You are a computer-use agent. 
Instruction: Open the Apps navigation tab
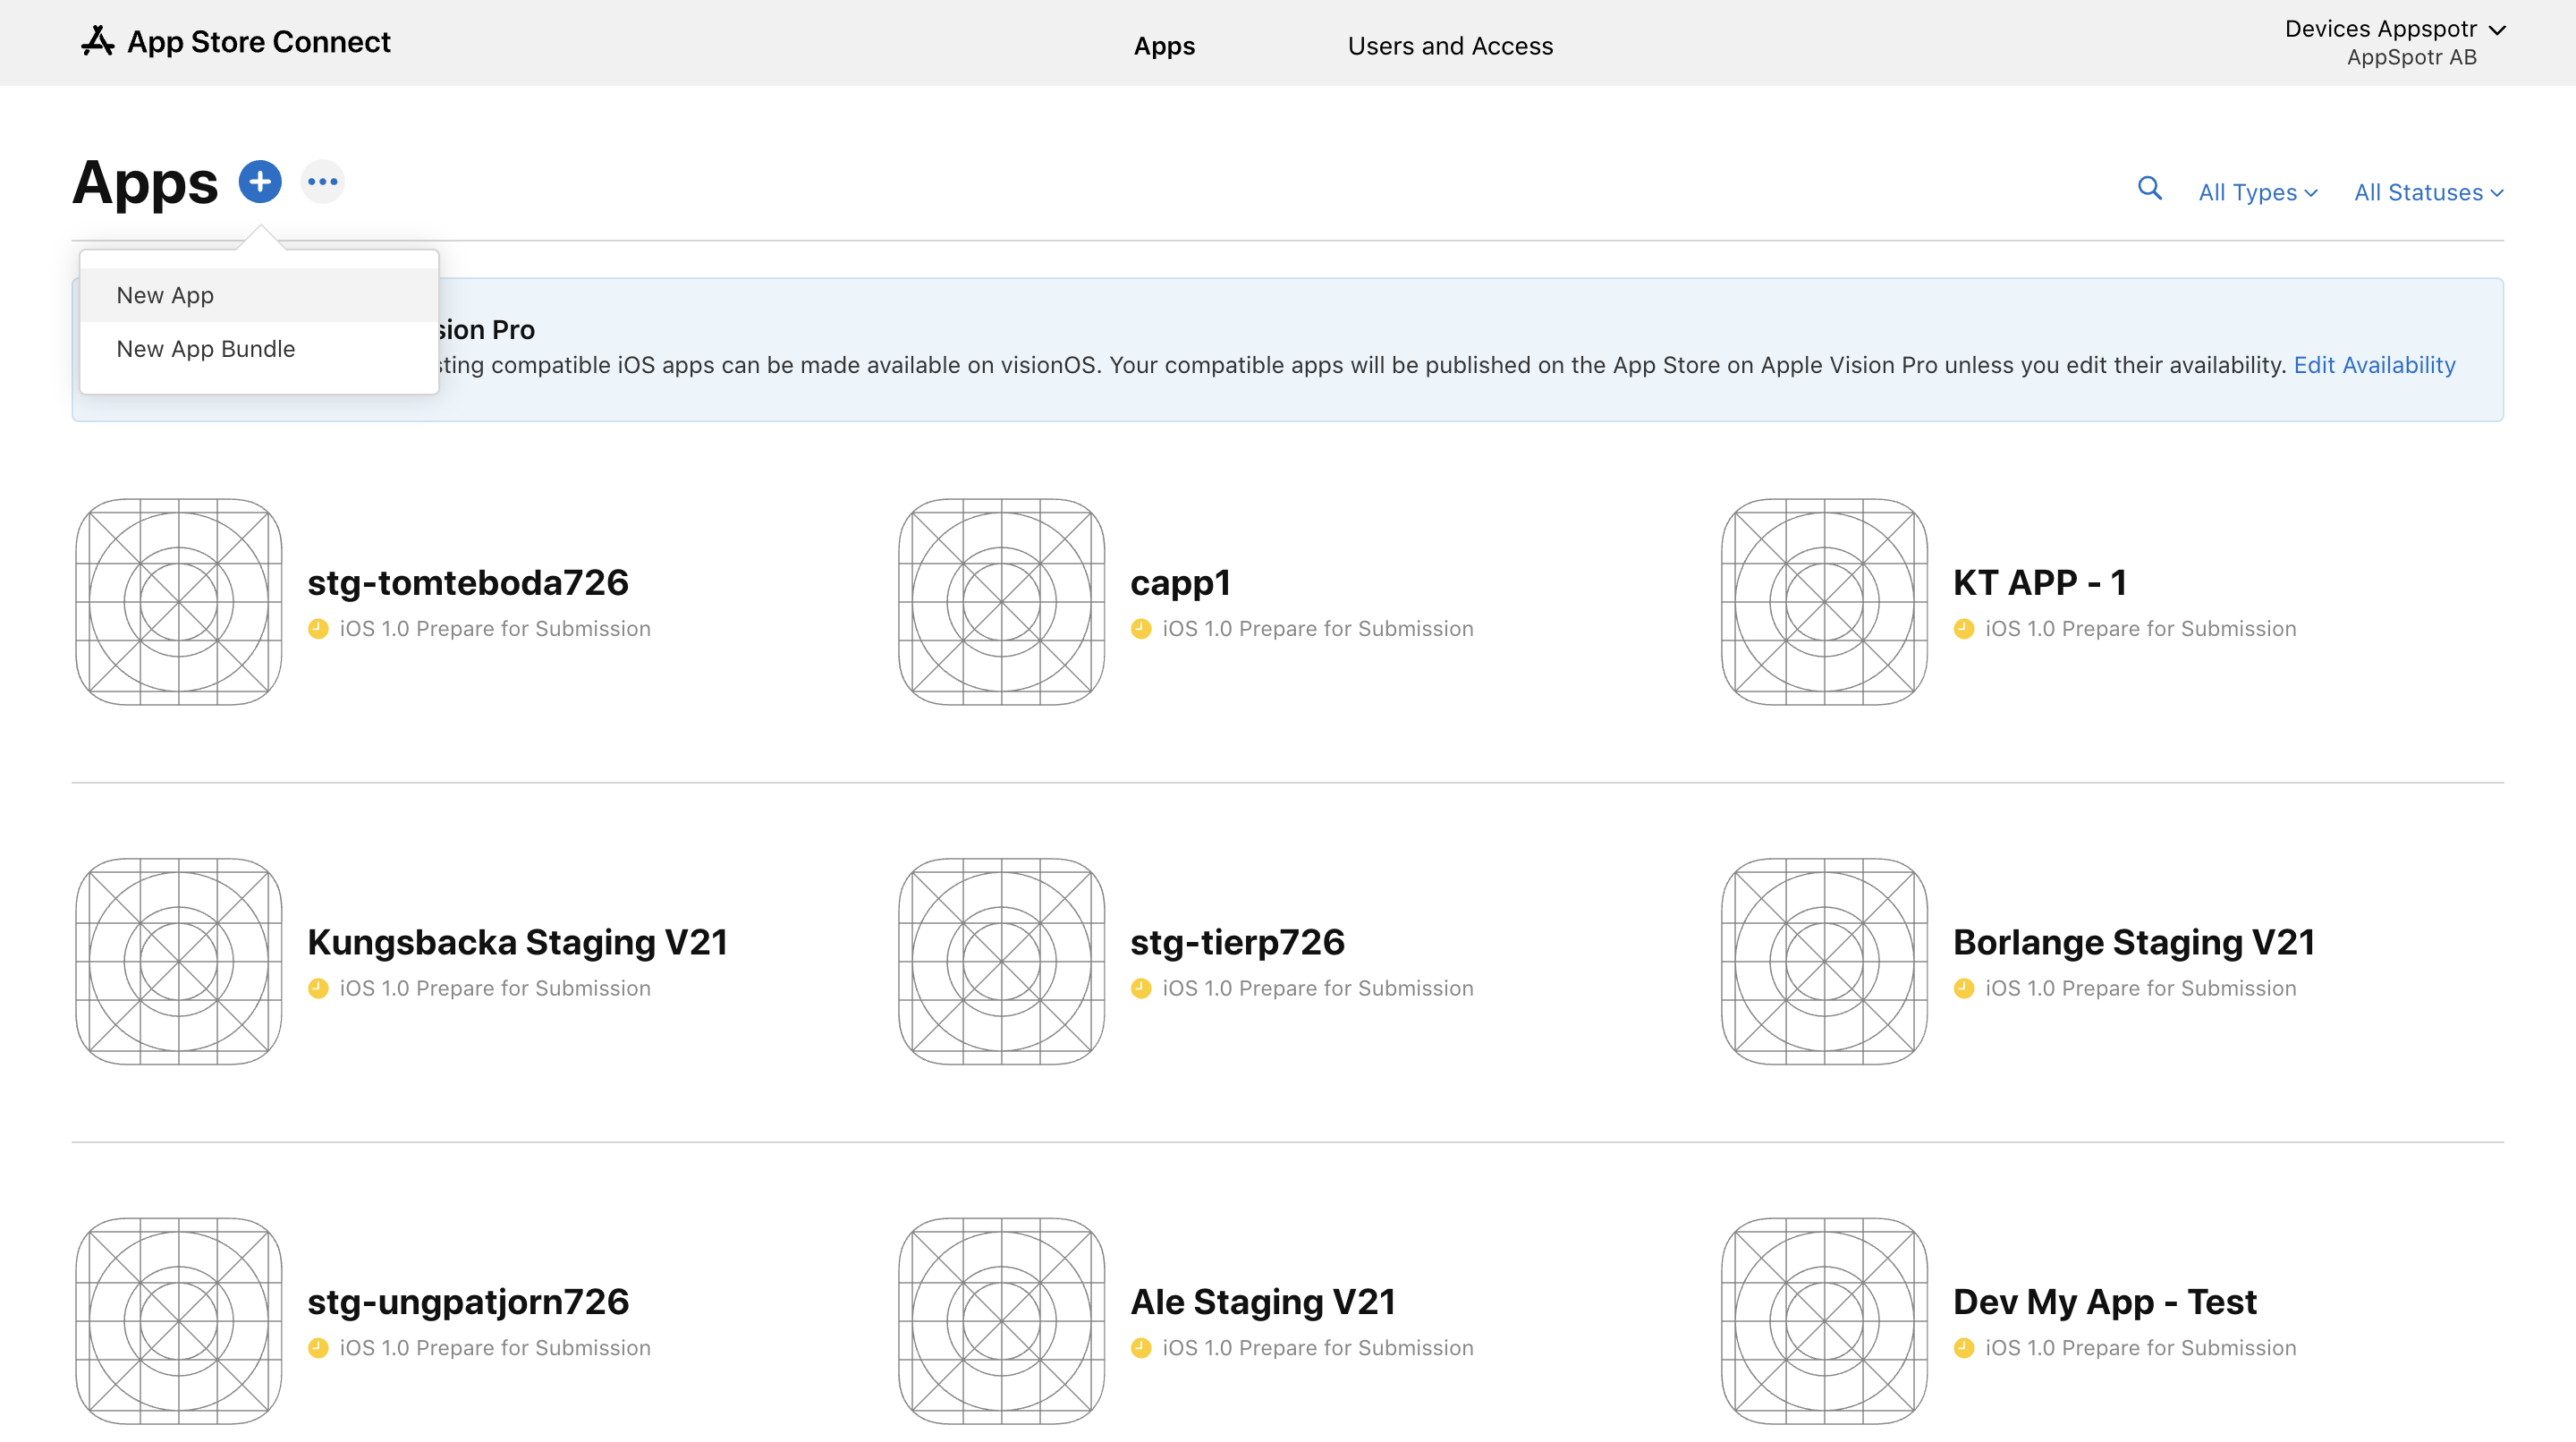[x=1164, y=46]
